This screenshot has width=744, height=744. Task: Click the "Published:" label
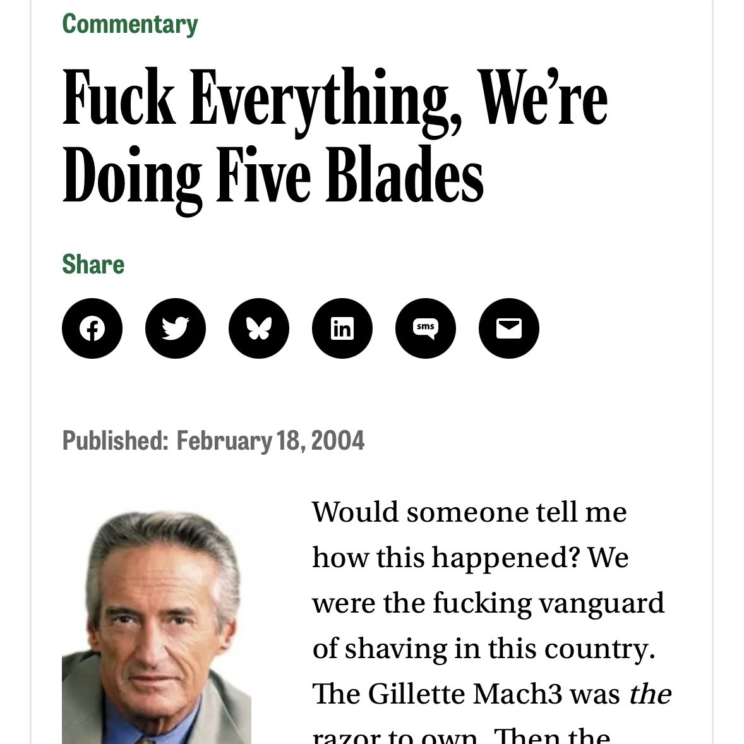coord(115,440)
